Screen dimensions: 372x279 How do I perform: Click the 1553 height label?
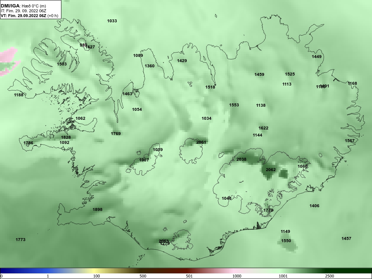[x=234, y=105]
